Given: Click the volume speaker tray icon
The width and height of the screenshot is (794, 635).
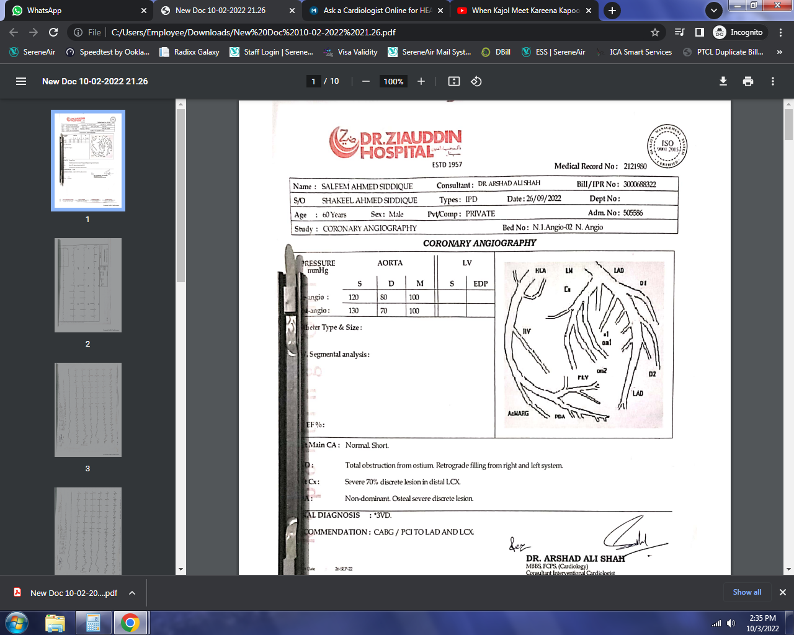Looking at the screenshot, I should (731, 623).
